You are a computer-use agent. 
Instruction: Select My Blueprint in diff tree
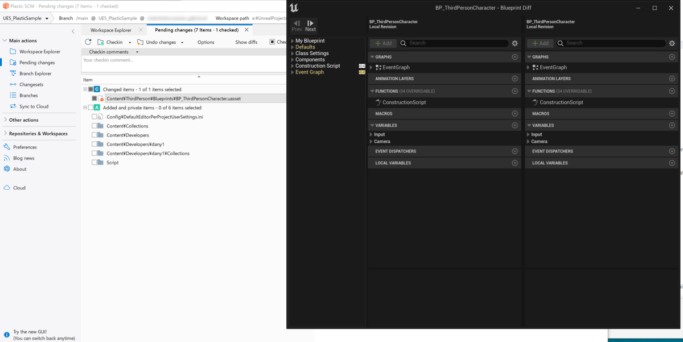coord(310,41)
